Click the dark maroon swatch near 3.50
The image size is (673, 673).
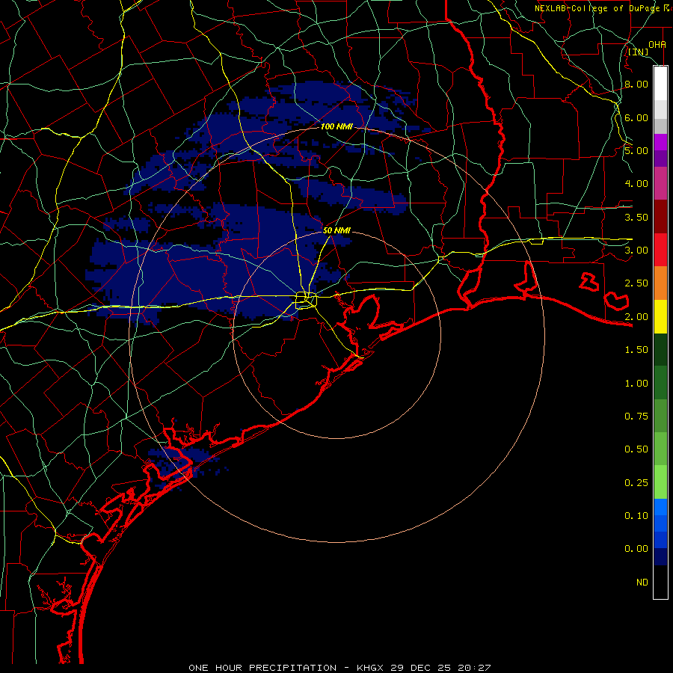pyautogui.click(x=660, y=217)
